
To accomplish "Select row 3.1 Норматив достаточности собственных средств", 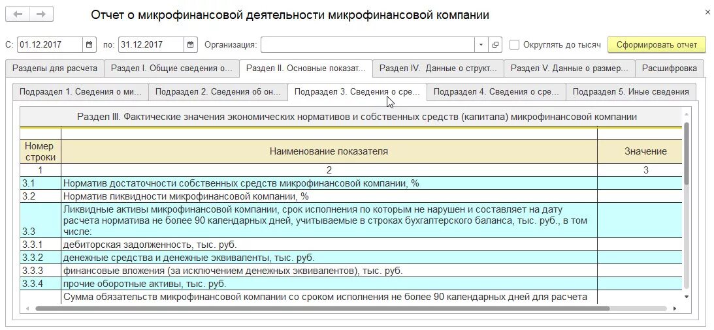I will (351, 183).
